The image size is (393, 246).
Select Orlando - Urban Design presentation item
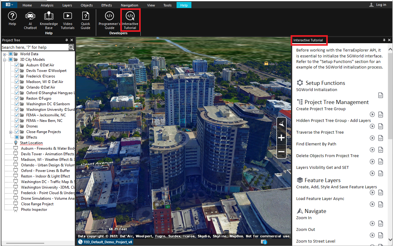(x=48, y=165)
